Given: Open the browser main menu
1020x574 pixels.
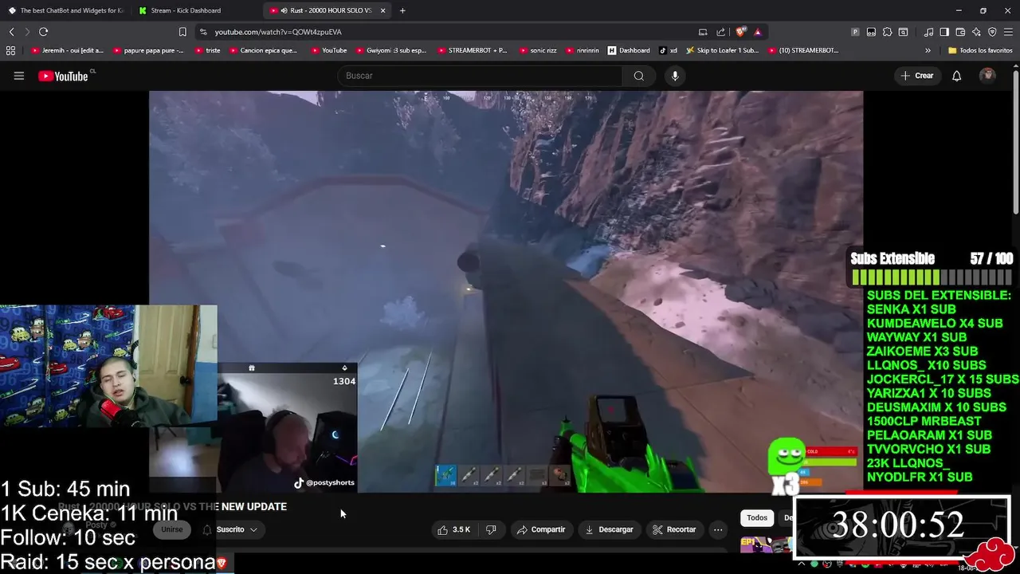Looking at the screenshot, I should click(1008, 32).
